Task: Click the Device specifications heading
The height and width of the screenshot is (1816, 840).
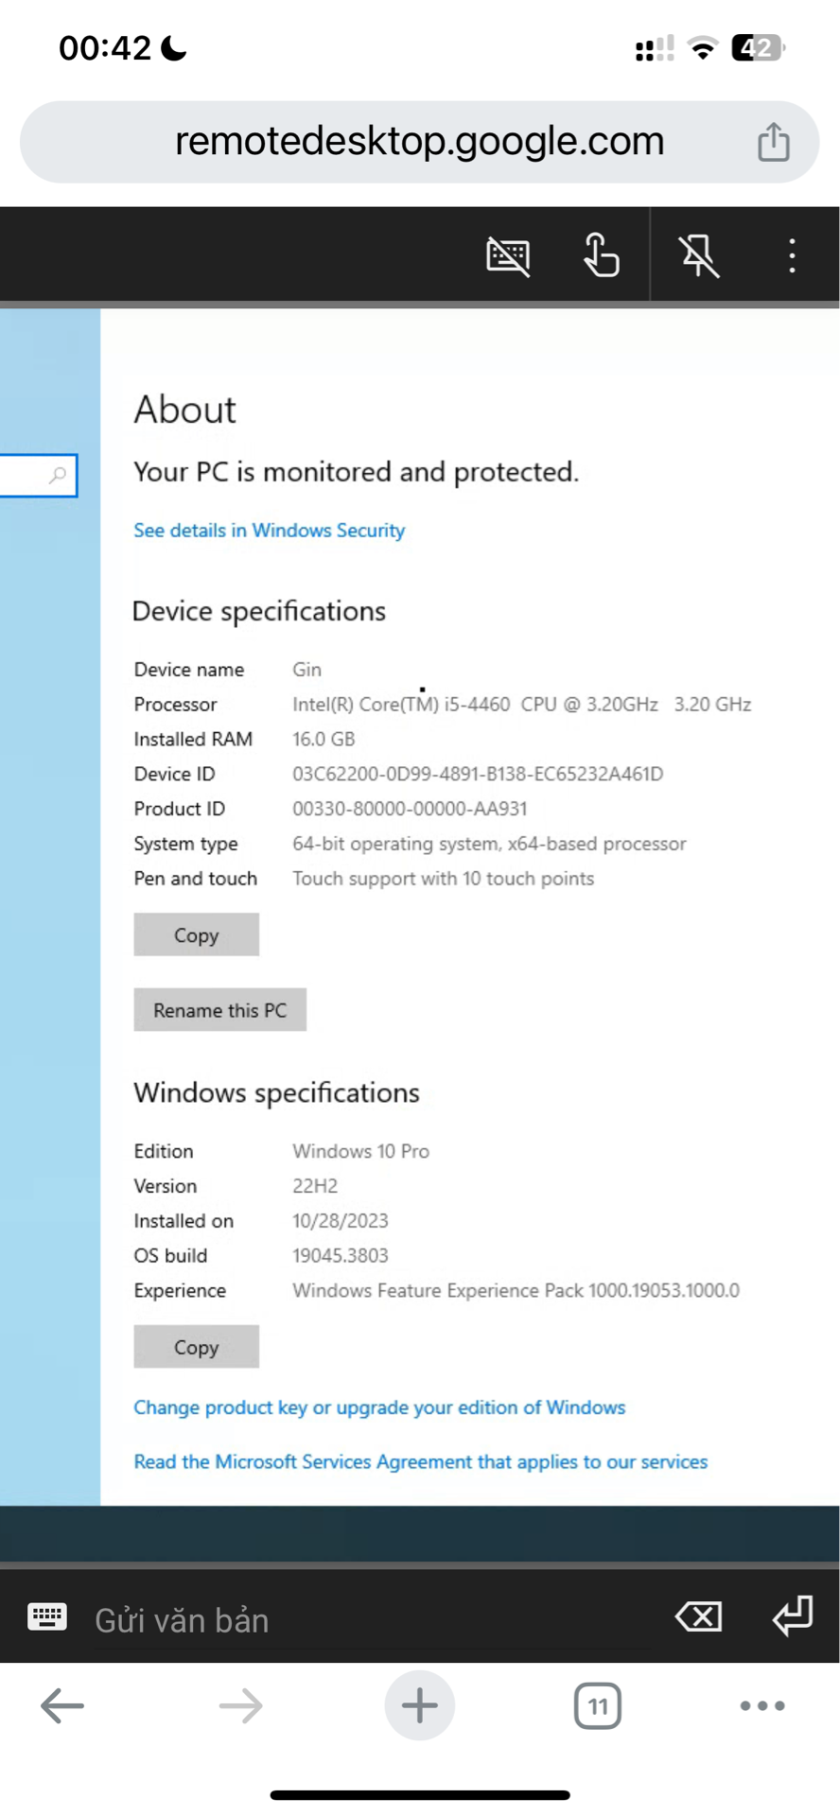Action: point(259,611)
